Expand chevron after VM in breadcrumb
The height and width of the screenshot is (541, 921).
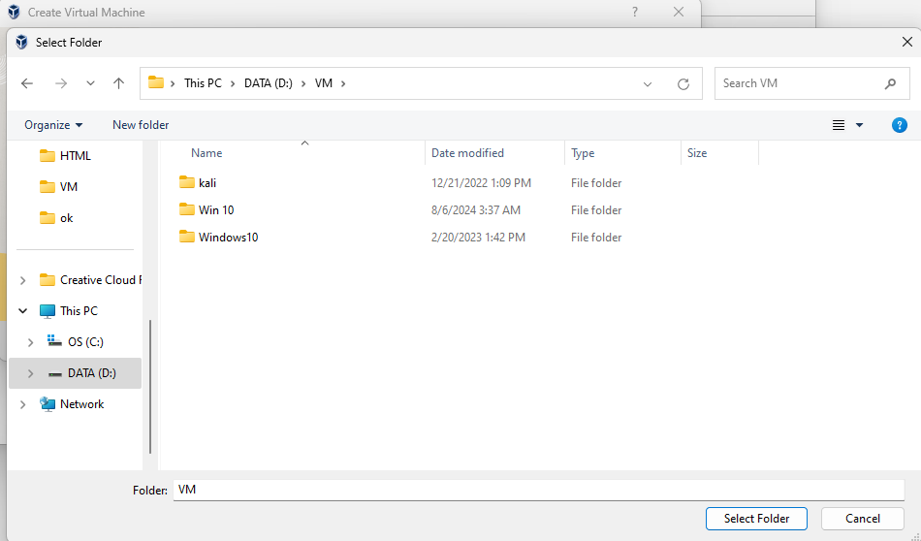pos(343,83)
